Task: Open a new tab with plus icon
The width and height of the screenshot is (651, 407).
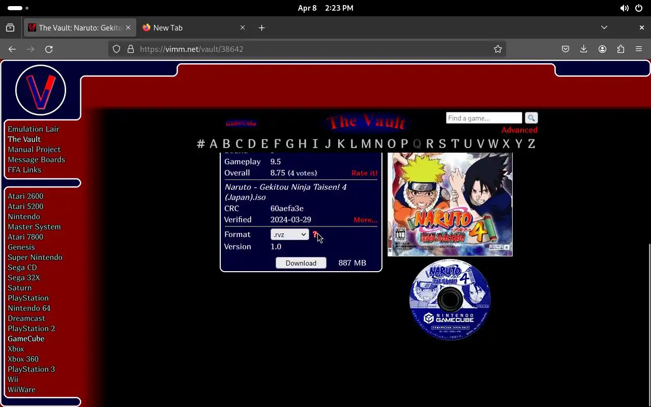Action: point(261,27)
